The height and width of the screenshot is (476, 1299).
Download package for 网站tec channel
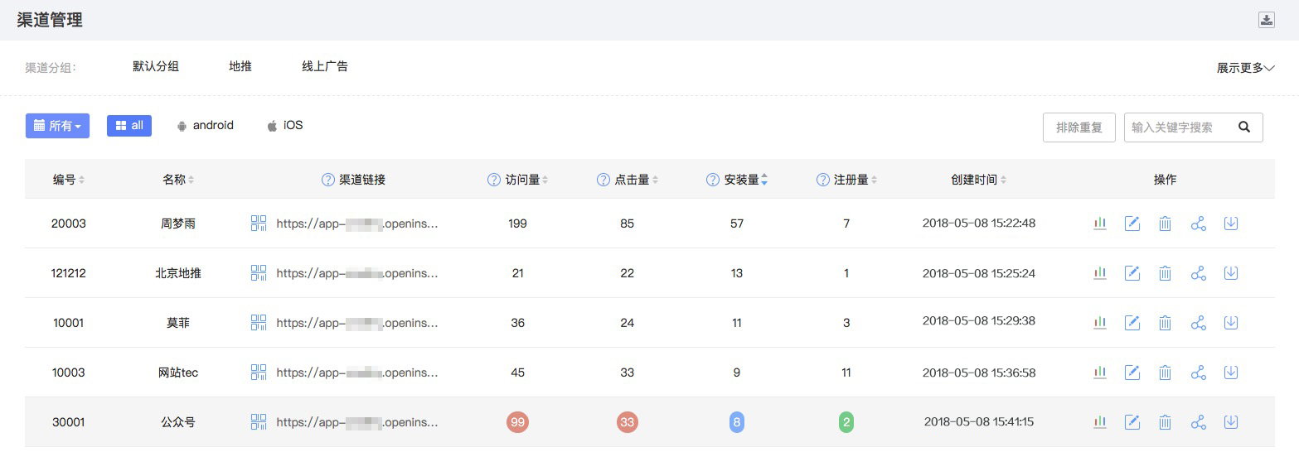[1231, 373]
